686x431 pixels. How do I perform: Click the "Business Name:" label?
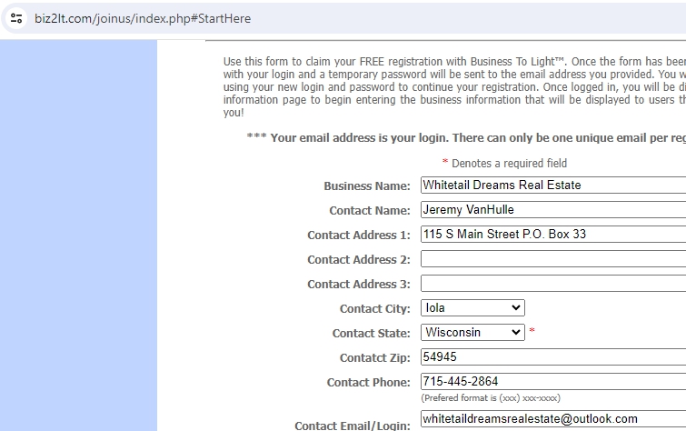pos(367,186)
